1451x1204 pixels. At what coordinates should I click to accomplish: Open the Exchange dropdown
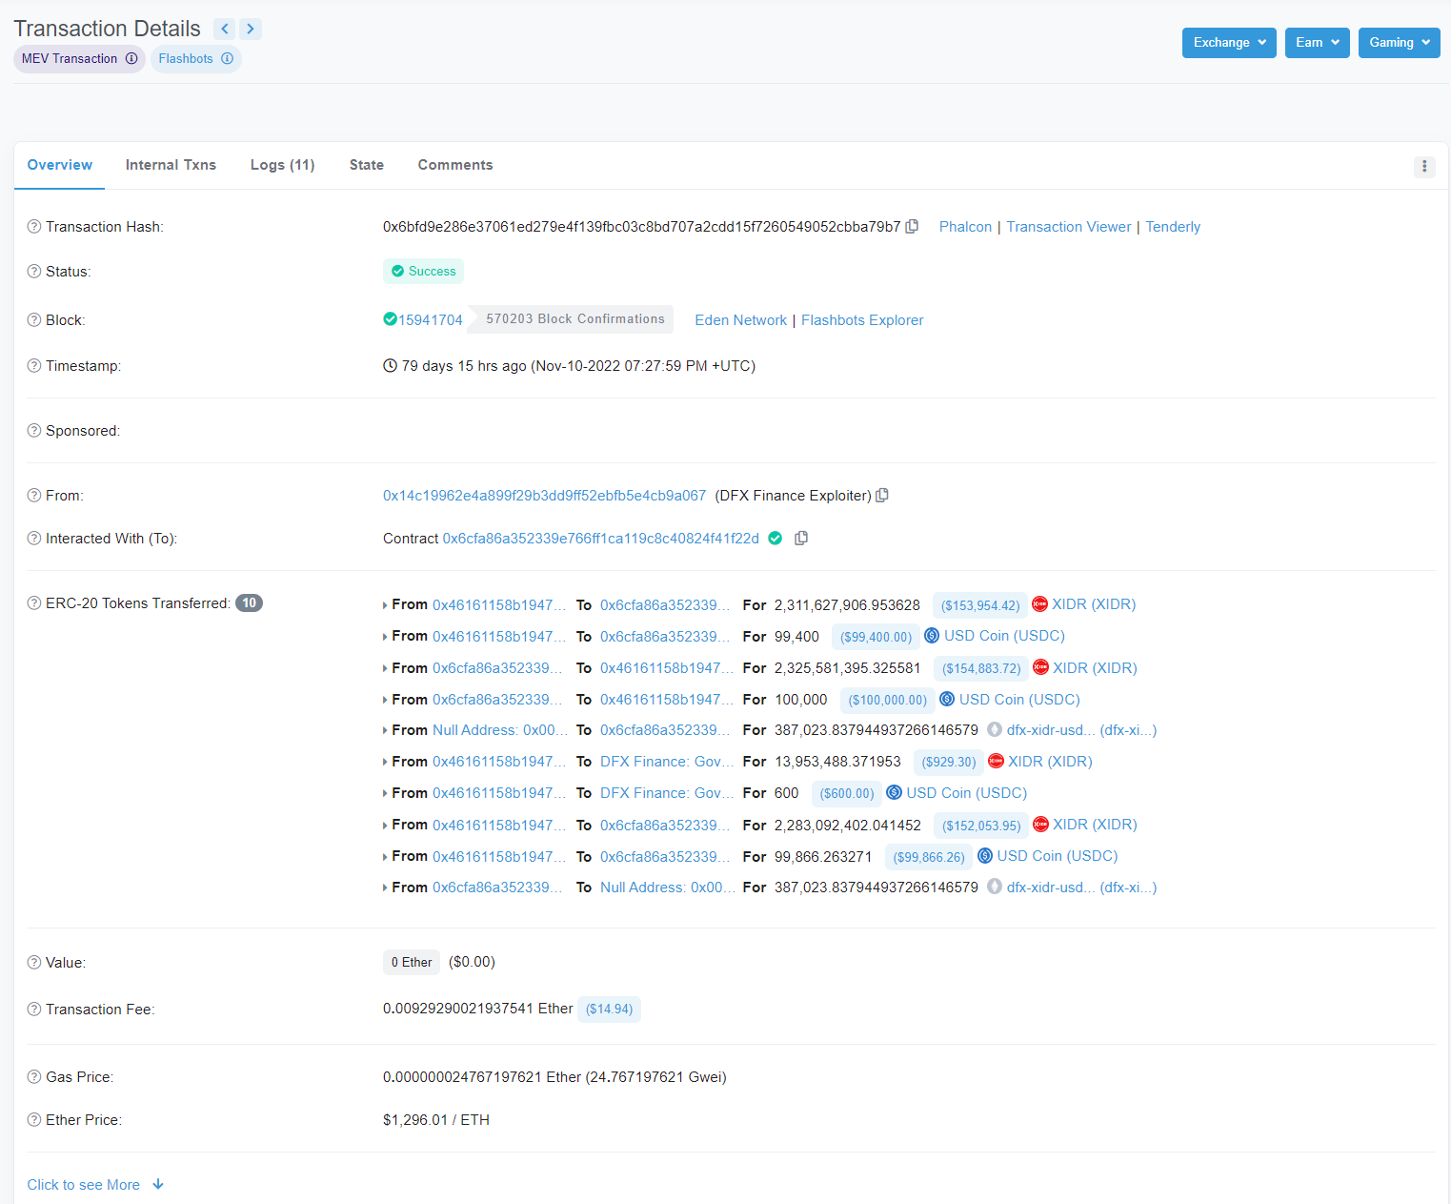(x=1229, y=43)
